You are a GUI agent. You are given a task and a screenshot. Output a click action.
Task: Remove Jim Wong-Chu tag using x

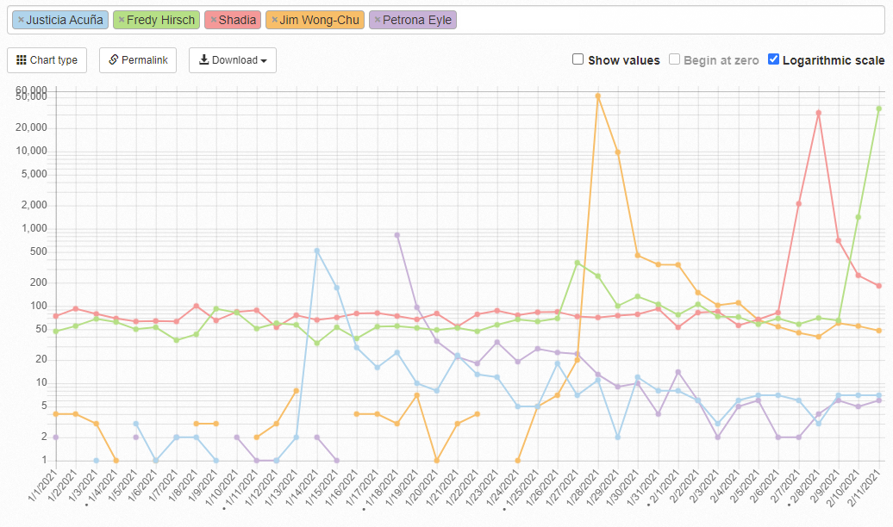[274, 20]
